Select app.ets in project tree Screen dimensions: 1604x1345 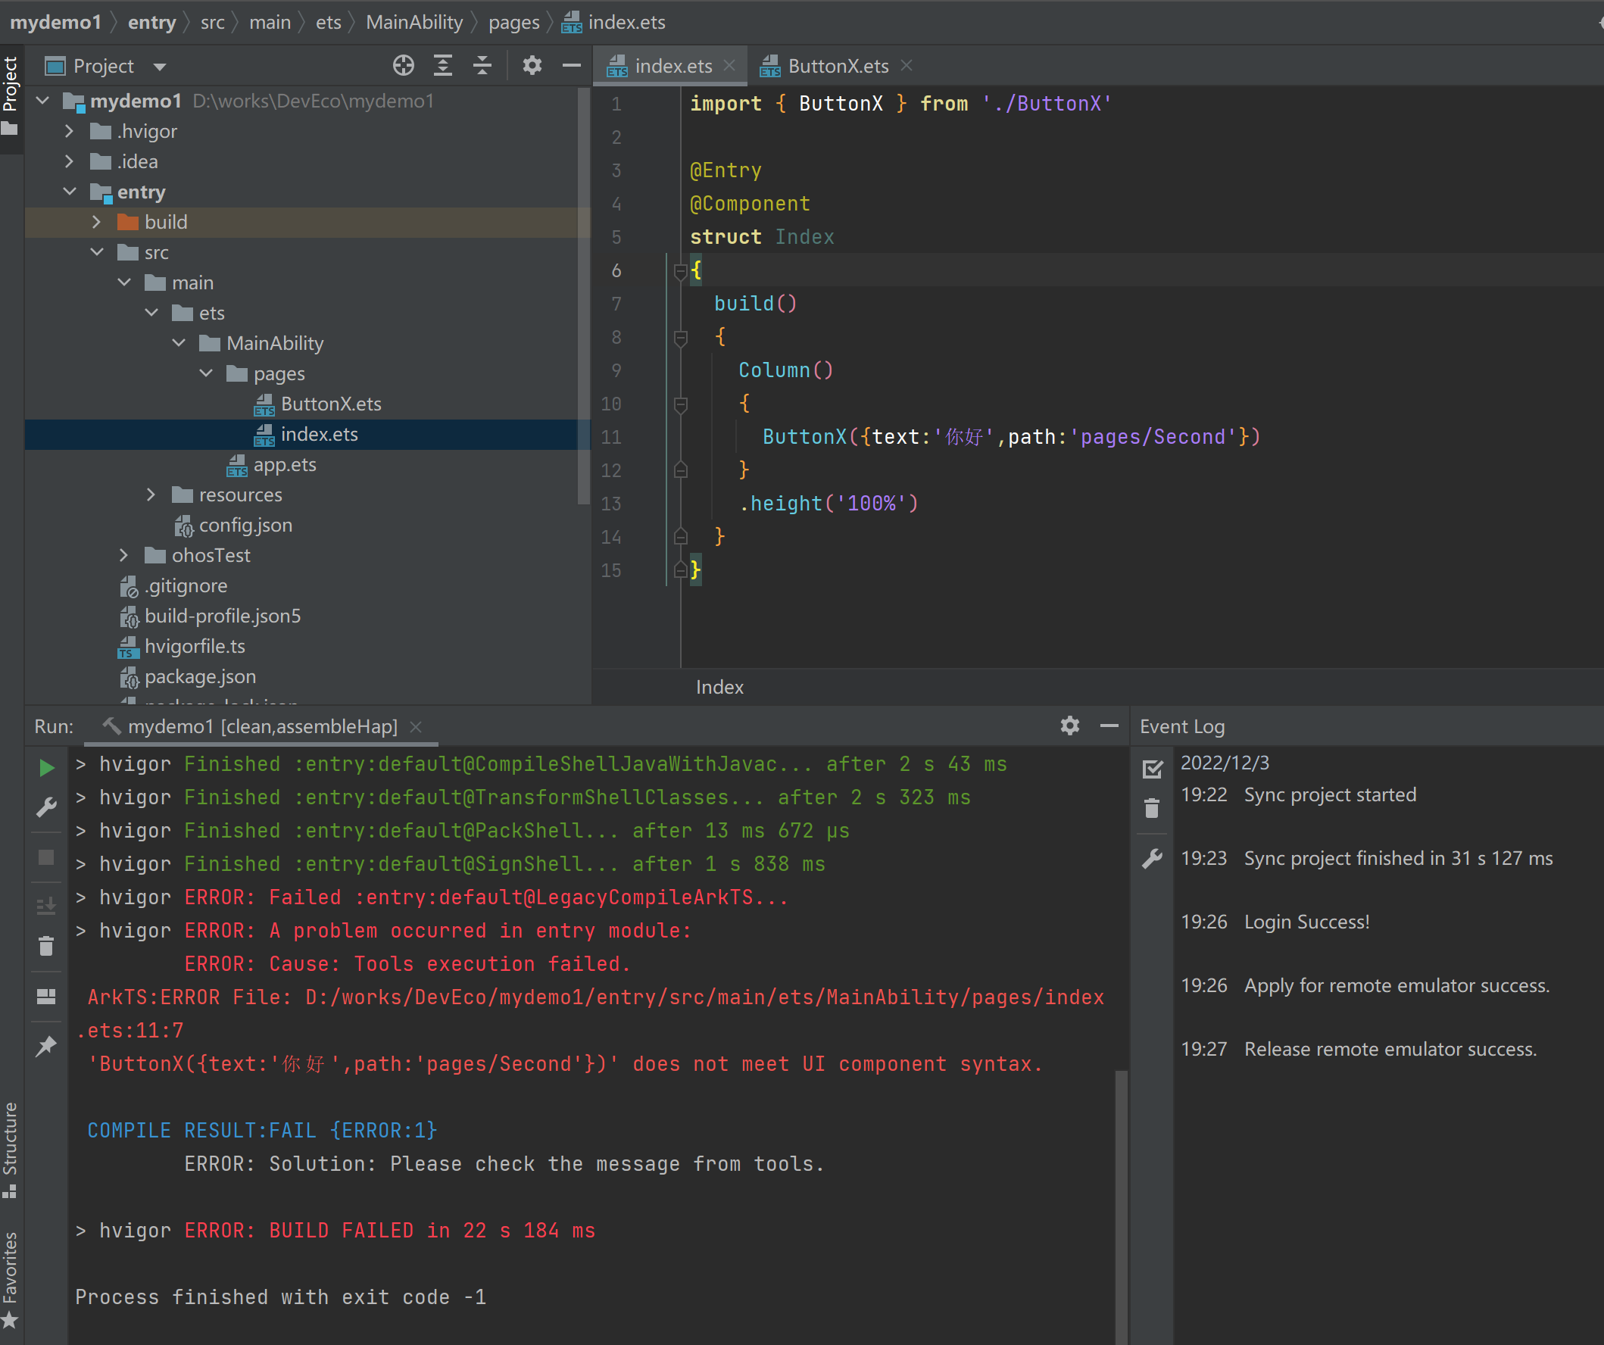coord(284,464)
